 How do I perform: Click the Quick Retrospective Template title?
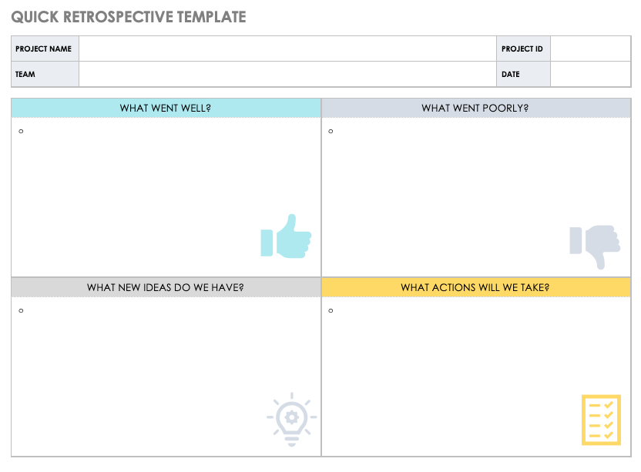click(x=129, y=16)
